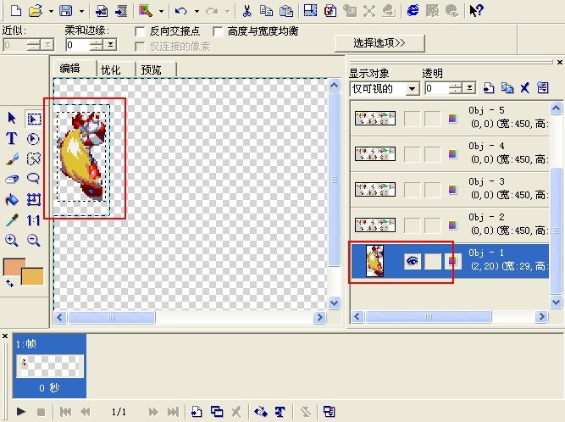Open the wizard tool dropdown arrow
The height and width of the screenshot is (422, 565).
click(161, 12)
